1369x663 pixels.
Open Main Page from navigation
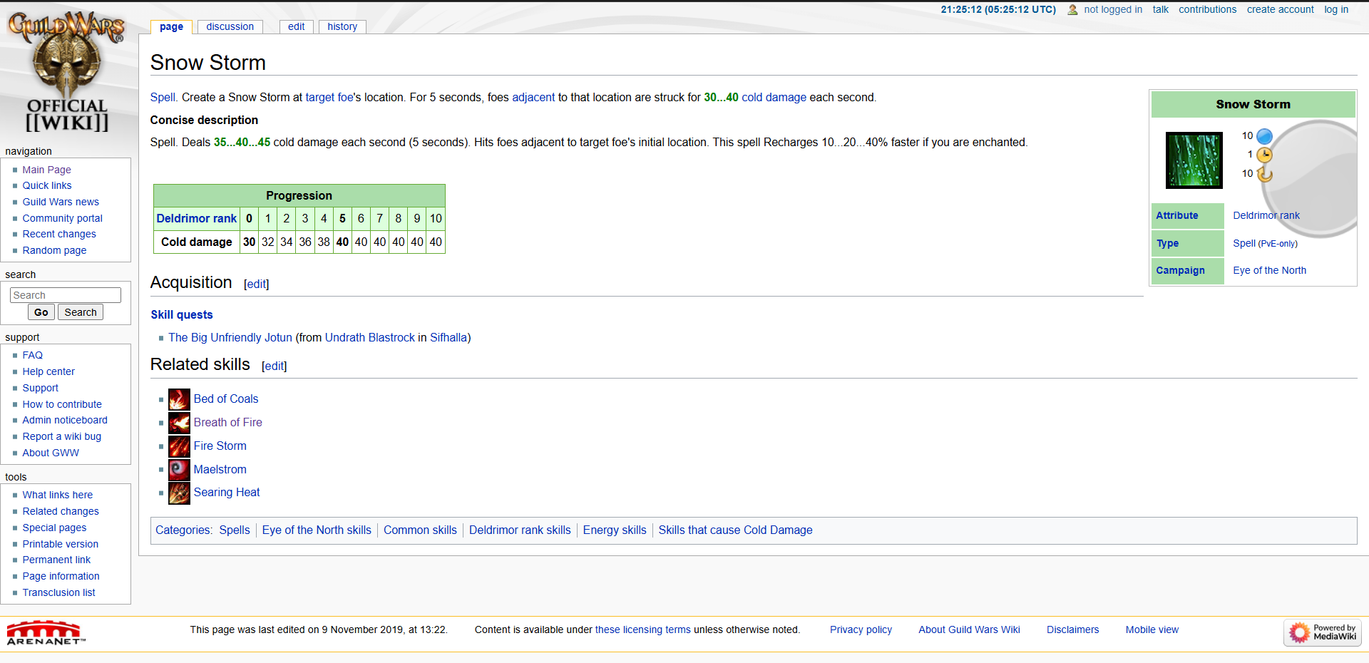click(46, 170)
